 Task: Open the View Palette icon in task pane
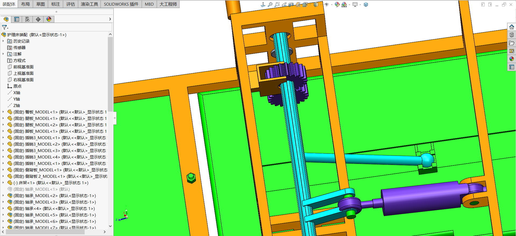(512, 51)
